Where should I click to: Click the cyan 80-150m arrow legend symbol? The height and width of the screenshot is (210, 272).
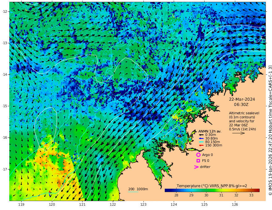[x=201, y=142]
